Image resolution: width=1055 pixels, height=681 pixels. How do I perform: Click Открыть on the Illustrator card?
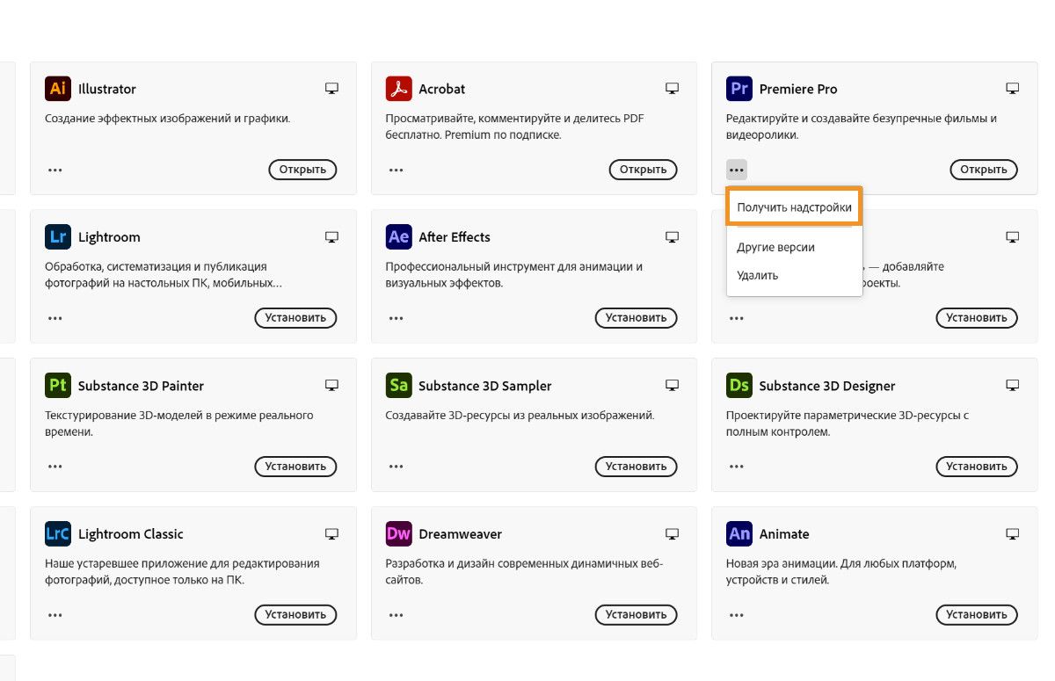coord(302,170)
